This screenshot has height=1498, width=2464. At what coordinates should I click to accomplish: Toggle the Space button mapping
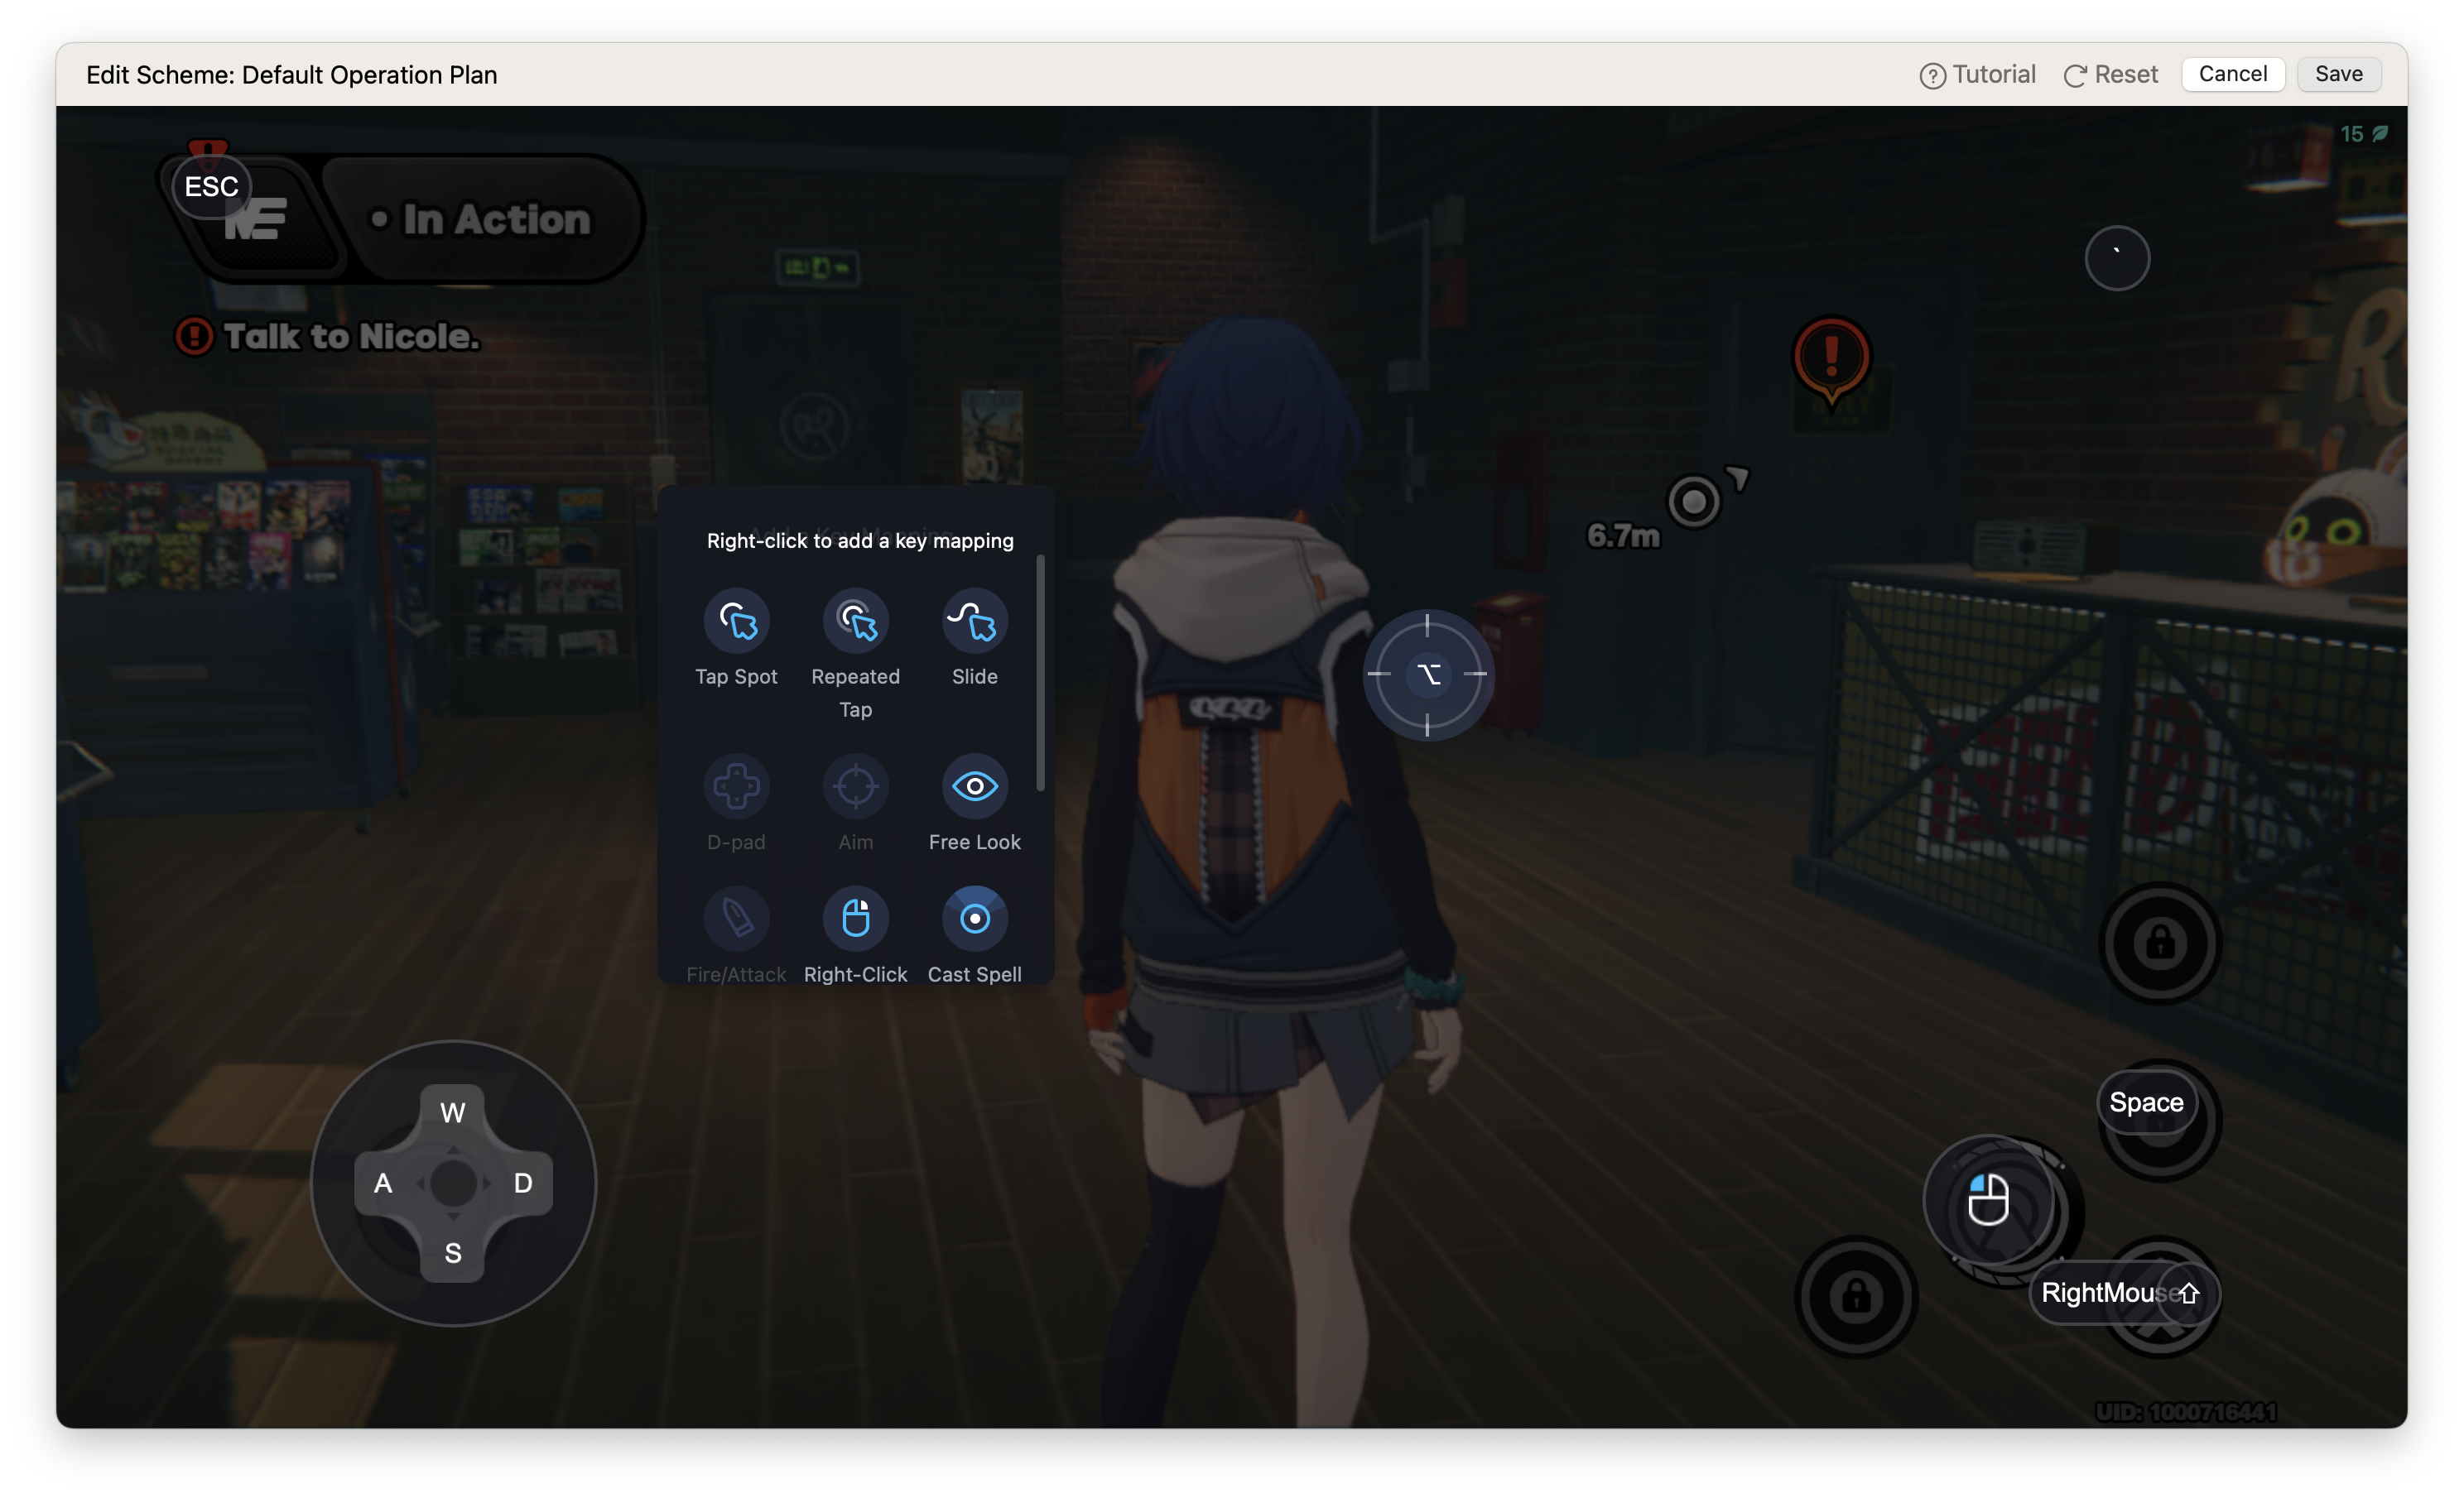2145,1102
